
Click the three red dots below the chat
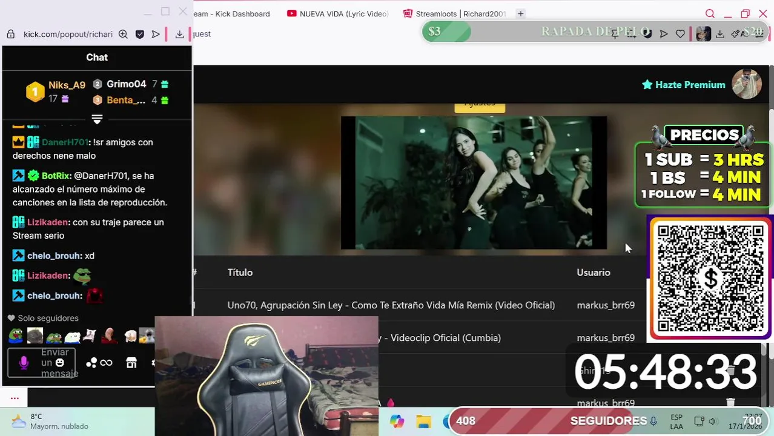[x=15, y=398]
